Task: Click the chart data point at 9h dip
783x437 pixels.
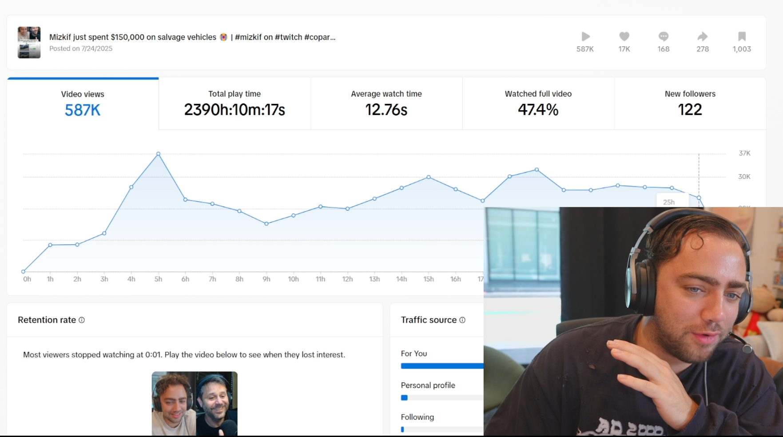Action: click(266, 224)
